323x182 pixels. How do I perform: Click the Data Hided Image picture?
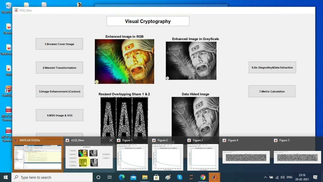point(195,117)
